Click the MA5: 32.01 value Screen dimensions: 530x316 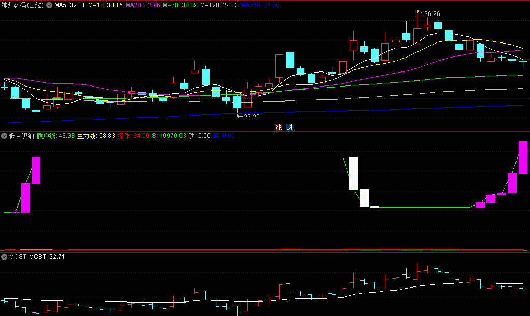(x=69, y=5)
